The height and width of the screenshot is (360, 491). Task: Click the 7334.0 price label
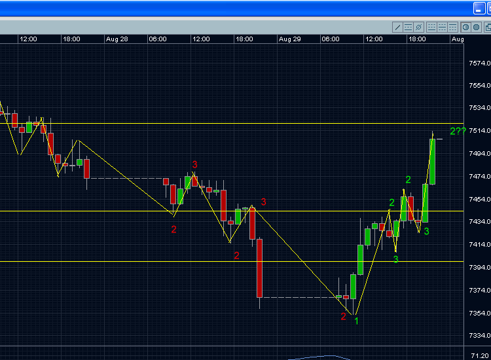[x=479, y=336]
